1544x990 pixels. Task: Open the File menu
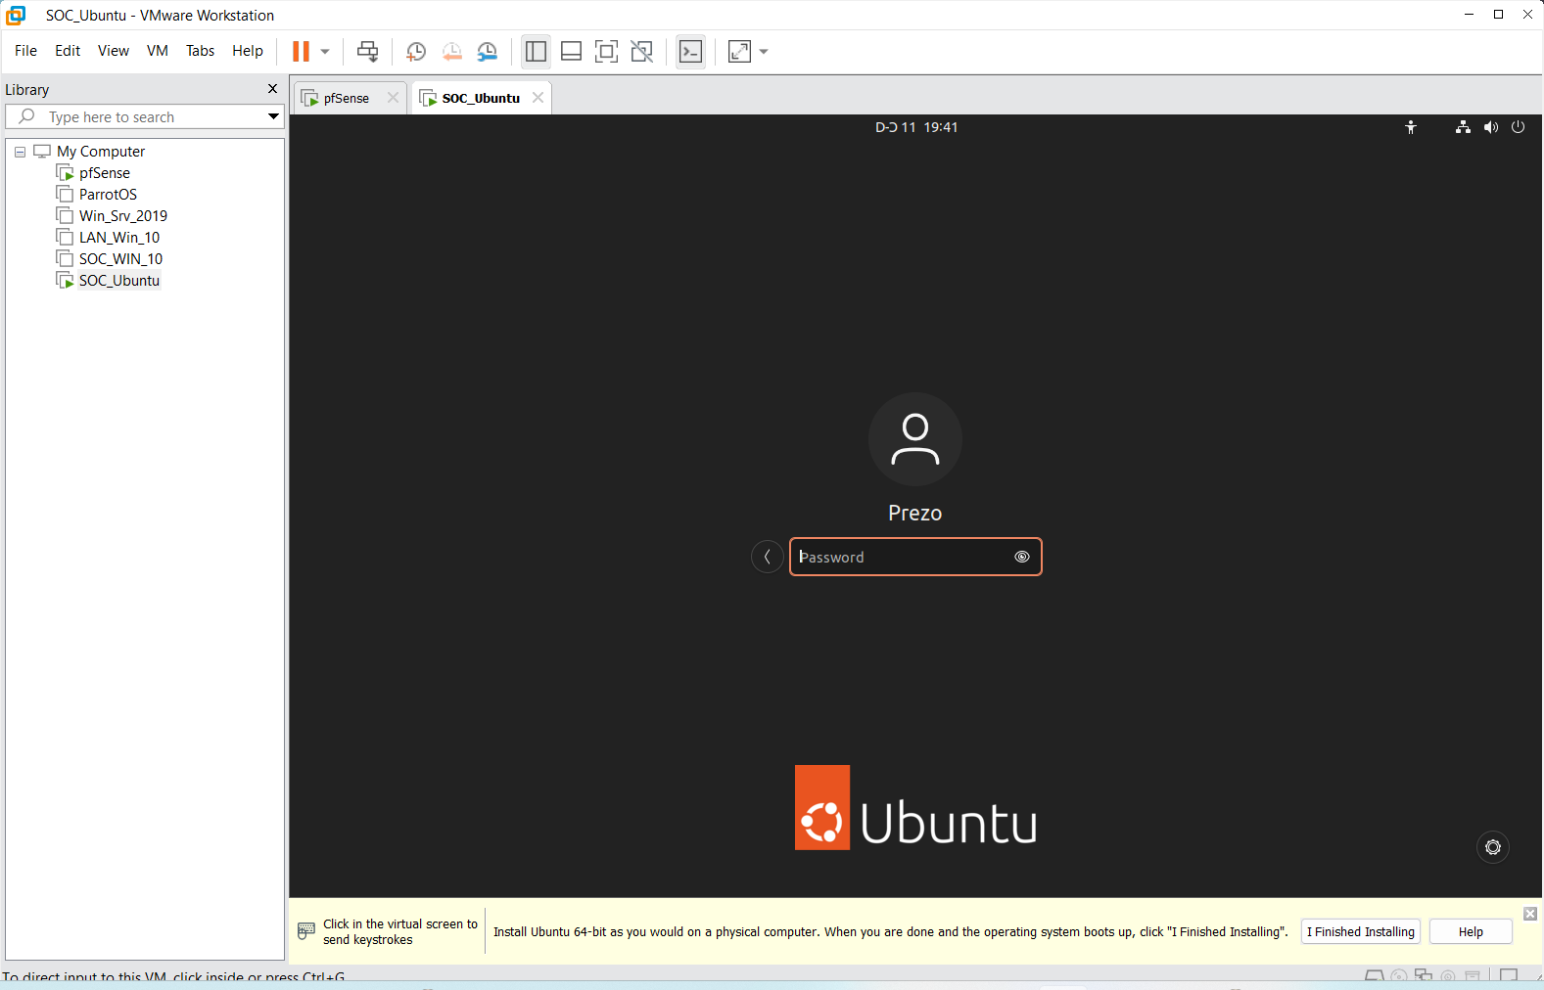25,51
